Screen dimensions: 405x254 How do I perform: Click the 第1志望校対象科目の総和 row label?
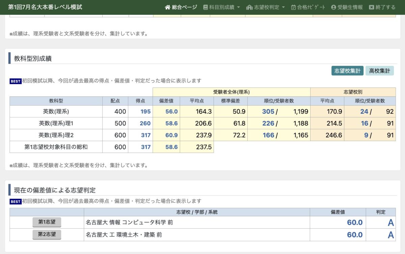point(56,147)
